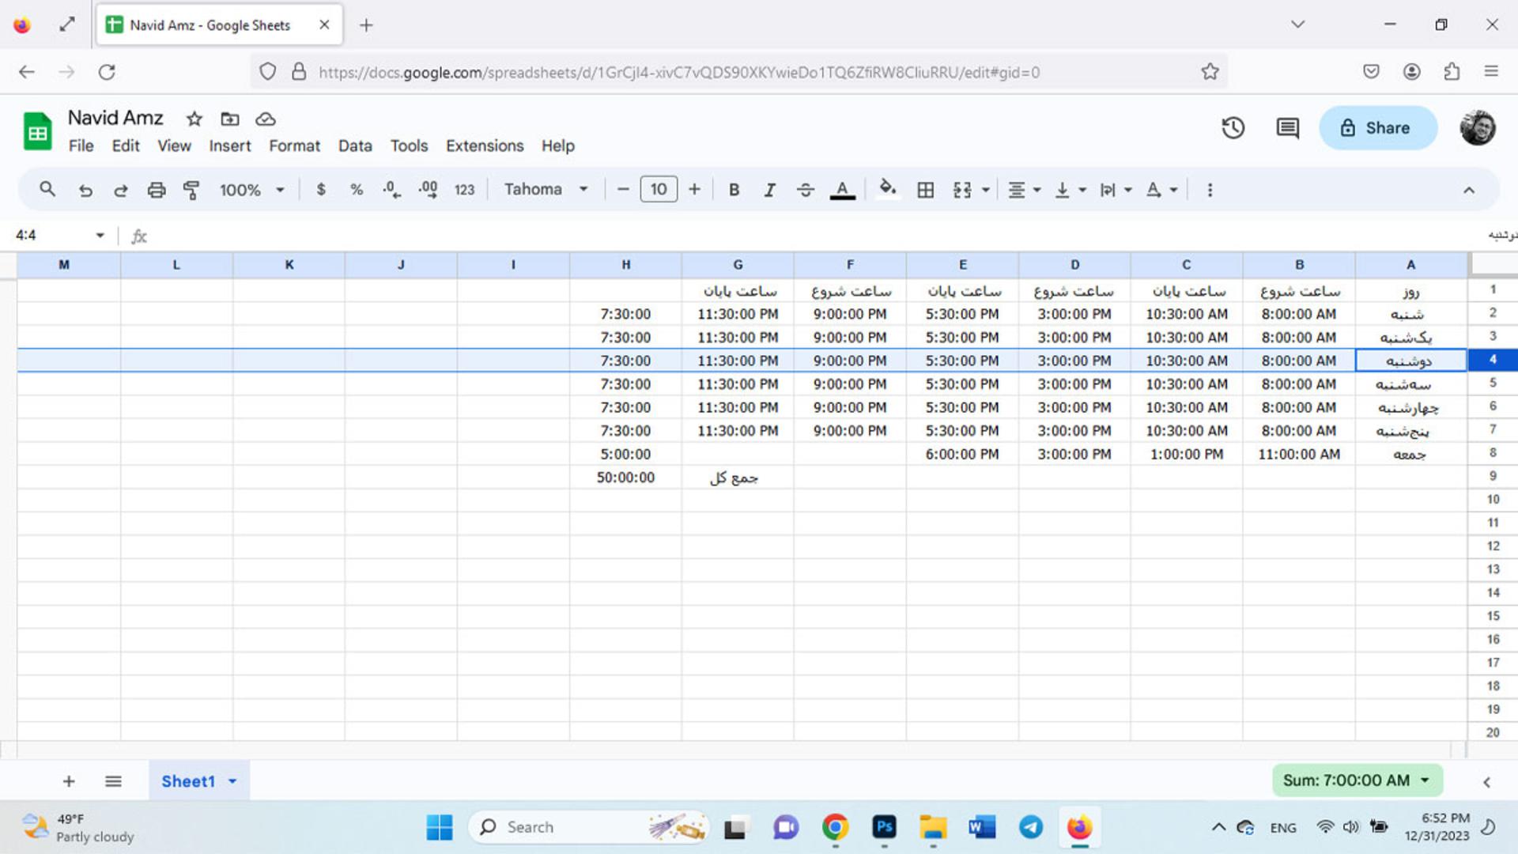Open version history clock icon
The width and height of the screenshot is (1518, 854).
(x=1233, y=128)
